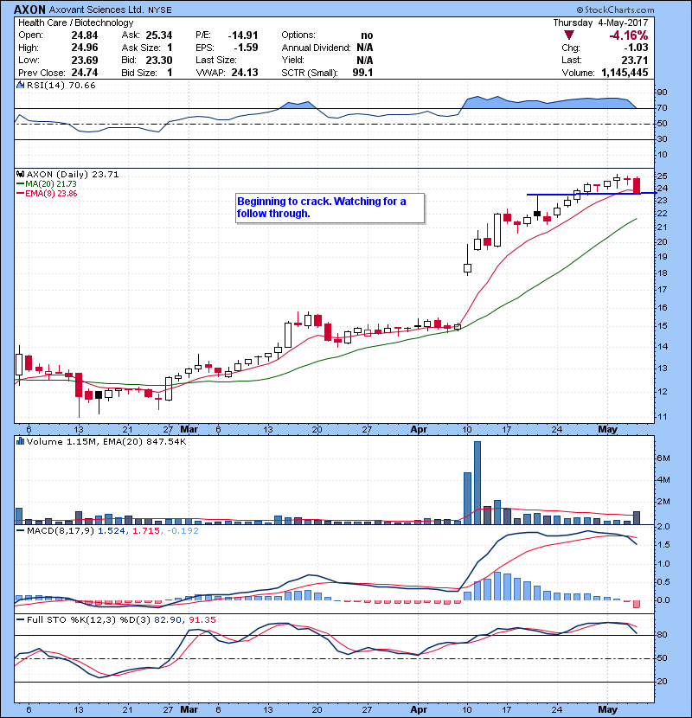Click the red EMA(8) legend marker
This screenshot has width=692, height=718.
click(x=20, y=194)
